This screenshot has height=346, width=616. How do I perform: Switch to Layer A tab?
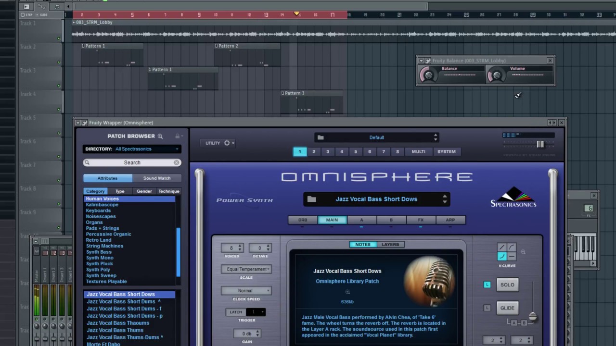[361, 220]
